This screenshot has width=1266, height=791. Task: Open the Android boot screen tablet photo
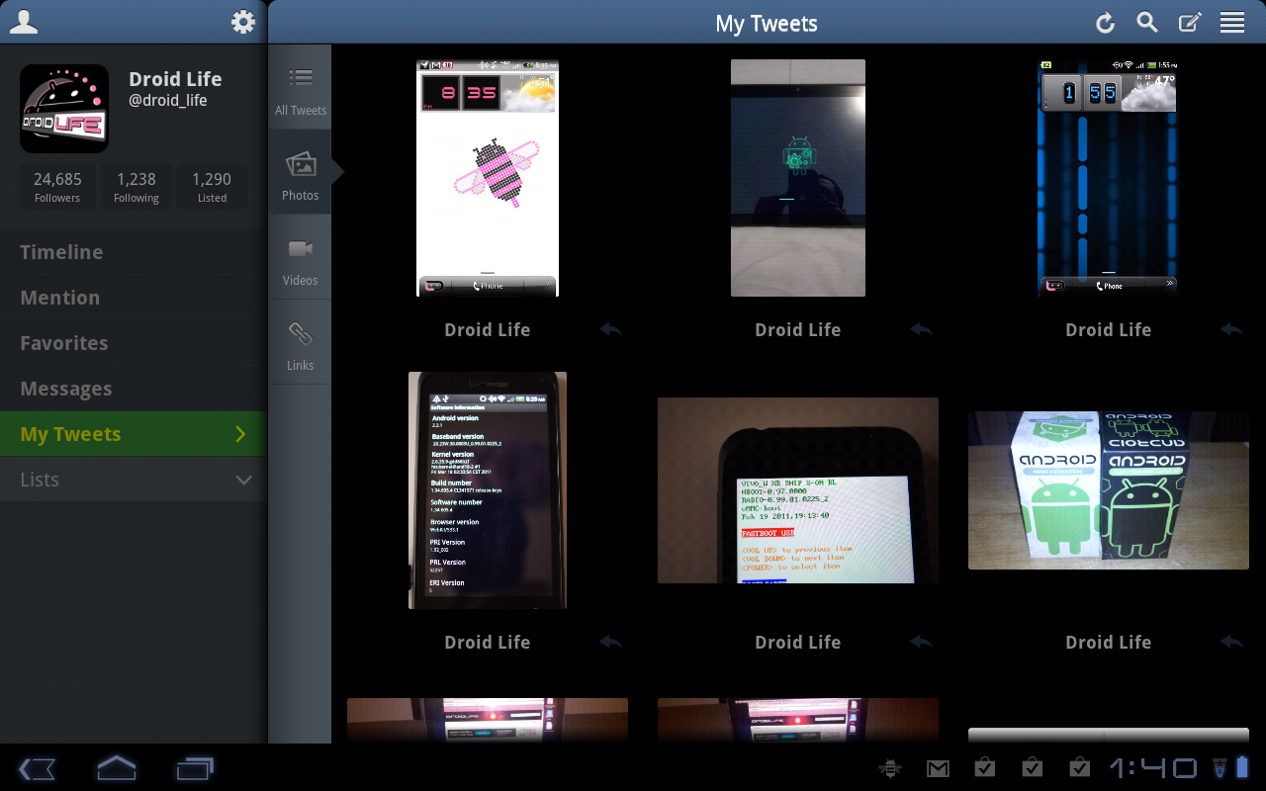(798, 178)
